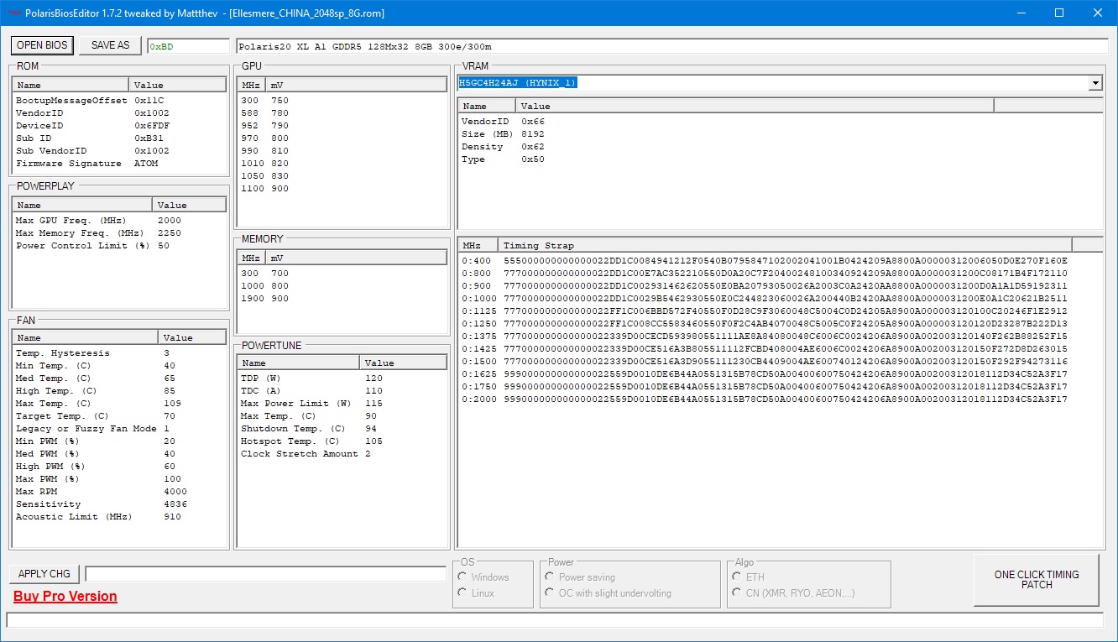Choose the Power saving radio option
The image size is (1118, 642).
(580, 577)
